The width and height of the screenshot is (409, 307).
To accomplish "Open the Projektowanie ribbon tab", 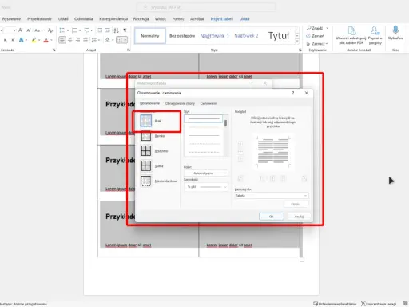I will [x=39, y=19].
